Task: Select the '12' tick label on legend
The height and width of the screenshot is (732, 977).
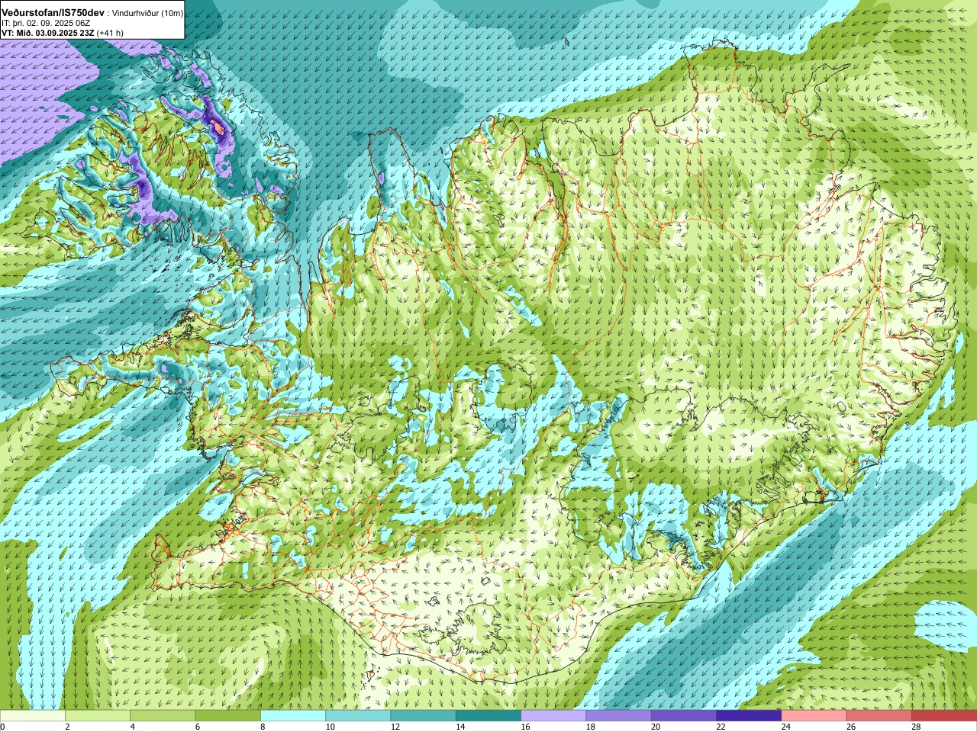Action: [x=395, y=727]
